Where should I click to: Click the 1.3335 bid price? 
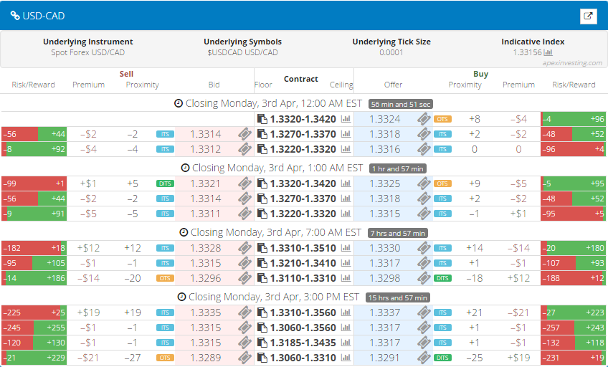pyautogui.click(x=206, y=313)
